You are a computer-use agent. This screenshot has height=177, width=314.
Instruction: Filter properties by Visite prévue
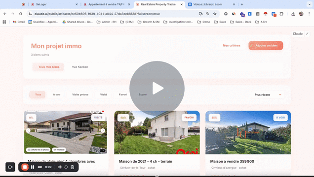coord(80,94)
